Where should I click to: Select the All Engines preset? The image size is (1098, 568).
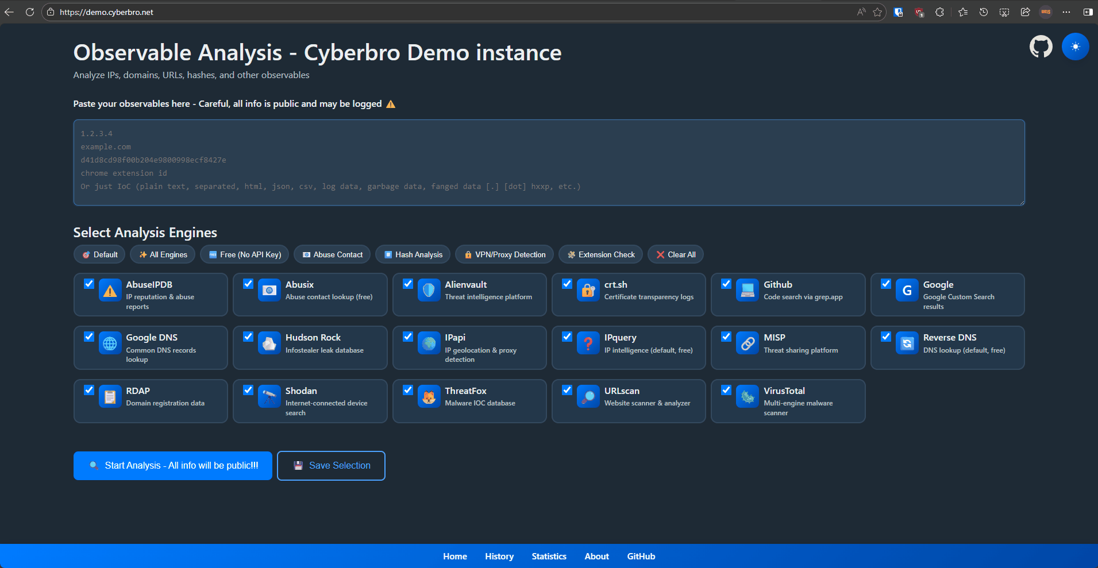(x=163, y=254)
